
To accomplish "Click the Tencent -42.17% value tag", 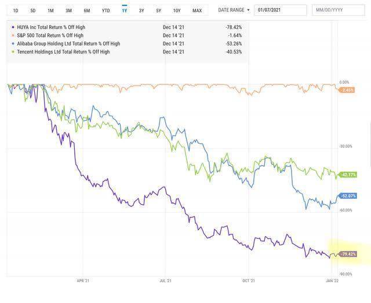I will tap(348, 175).
